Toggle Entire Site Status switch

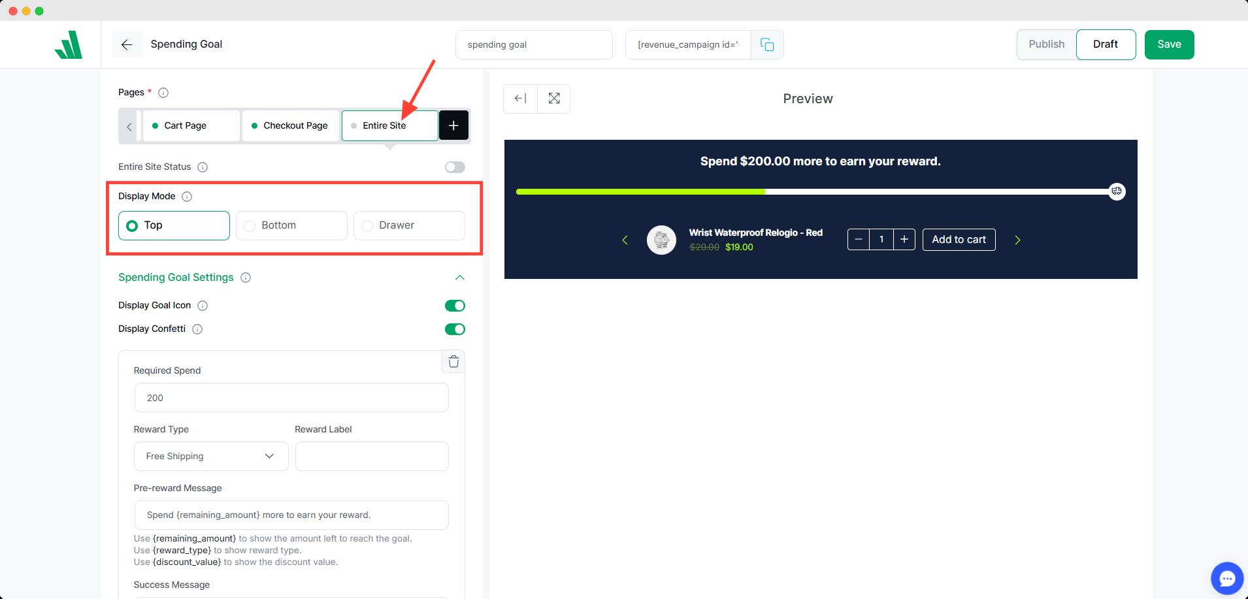tap(455, 167)
